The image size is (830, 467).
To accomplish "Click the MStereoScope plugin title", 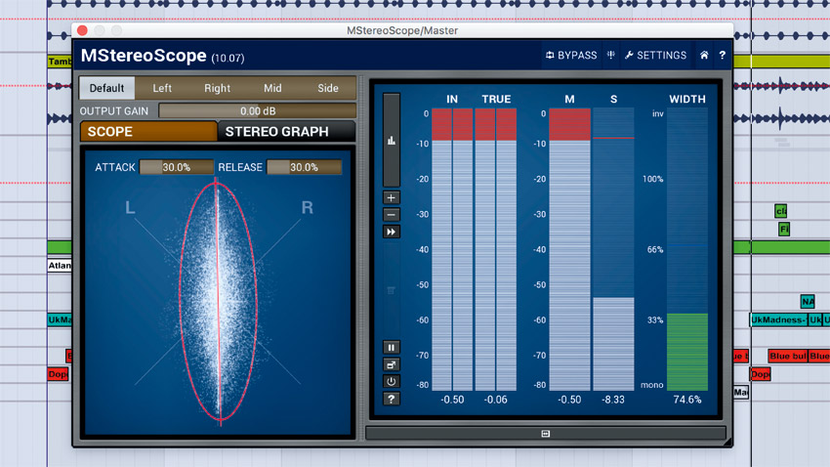I will [x=144, y=56].
